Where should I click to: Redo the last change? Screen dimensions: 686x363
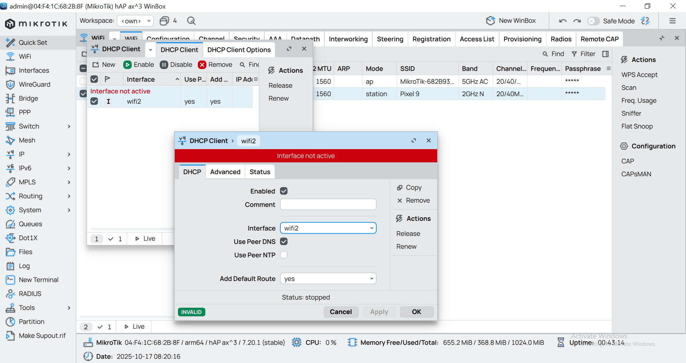pos(577,21)
